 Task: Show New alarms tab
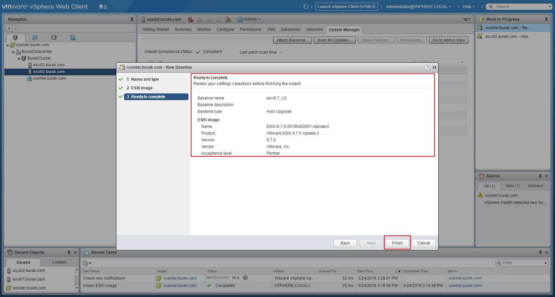(x=513, y=186)
